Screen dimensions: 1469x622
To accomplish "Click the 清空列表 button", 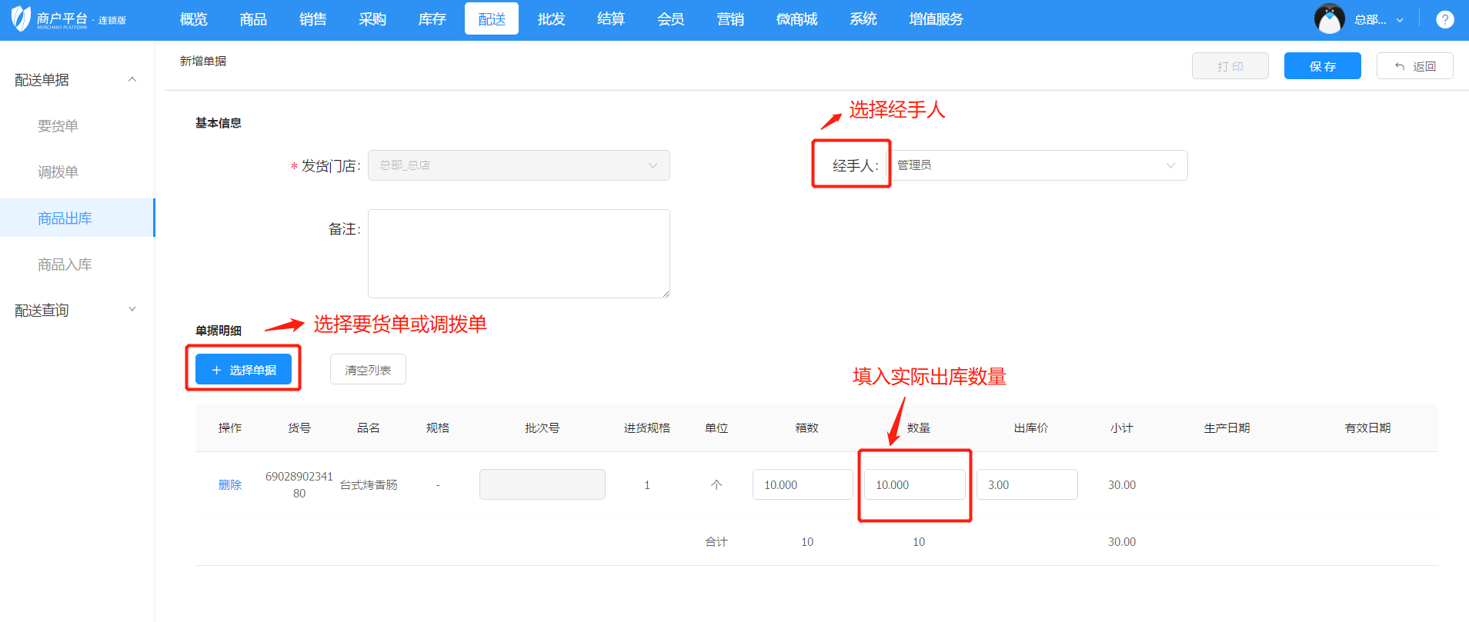I will pyautogui.click(x=368, y=370).
